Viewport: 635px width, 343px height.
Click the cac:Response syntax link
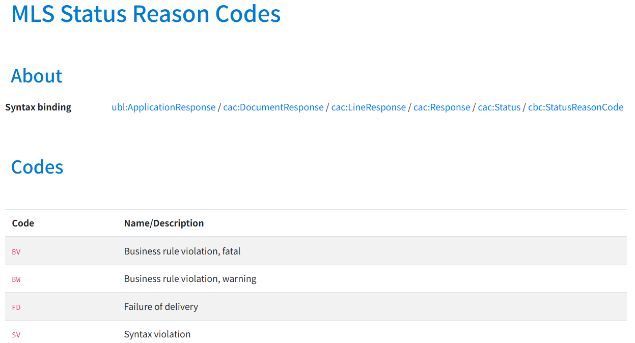point(442,107)
